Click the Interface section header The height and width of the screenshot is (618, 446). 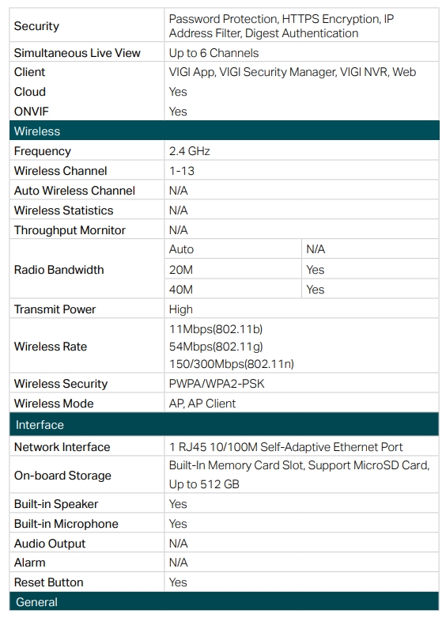[224, 424]
